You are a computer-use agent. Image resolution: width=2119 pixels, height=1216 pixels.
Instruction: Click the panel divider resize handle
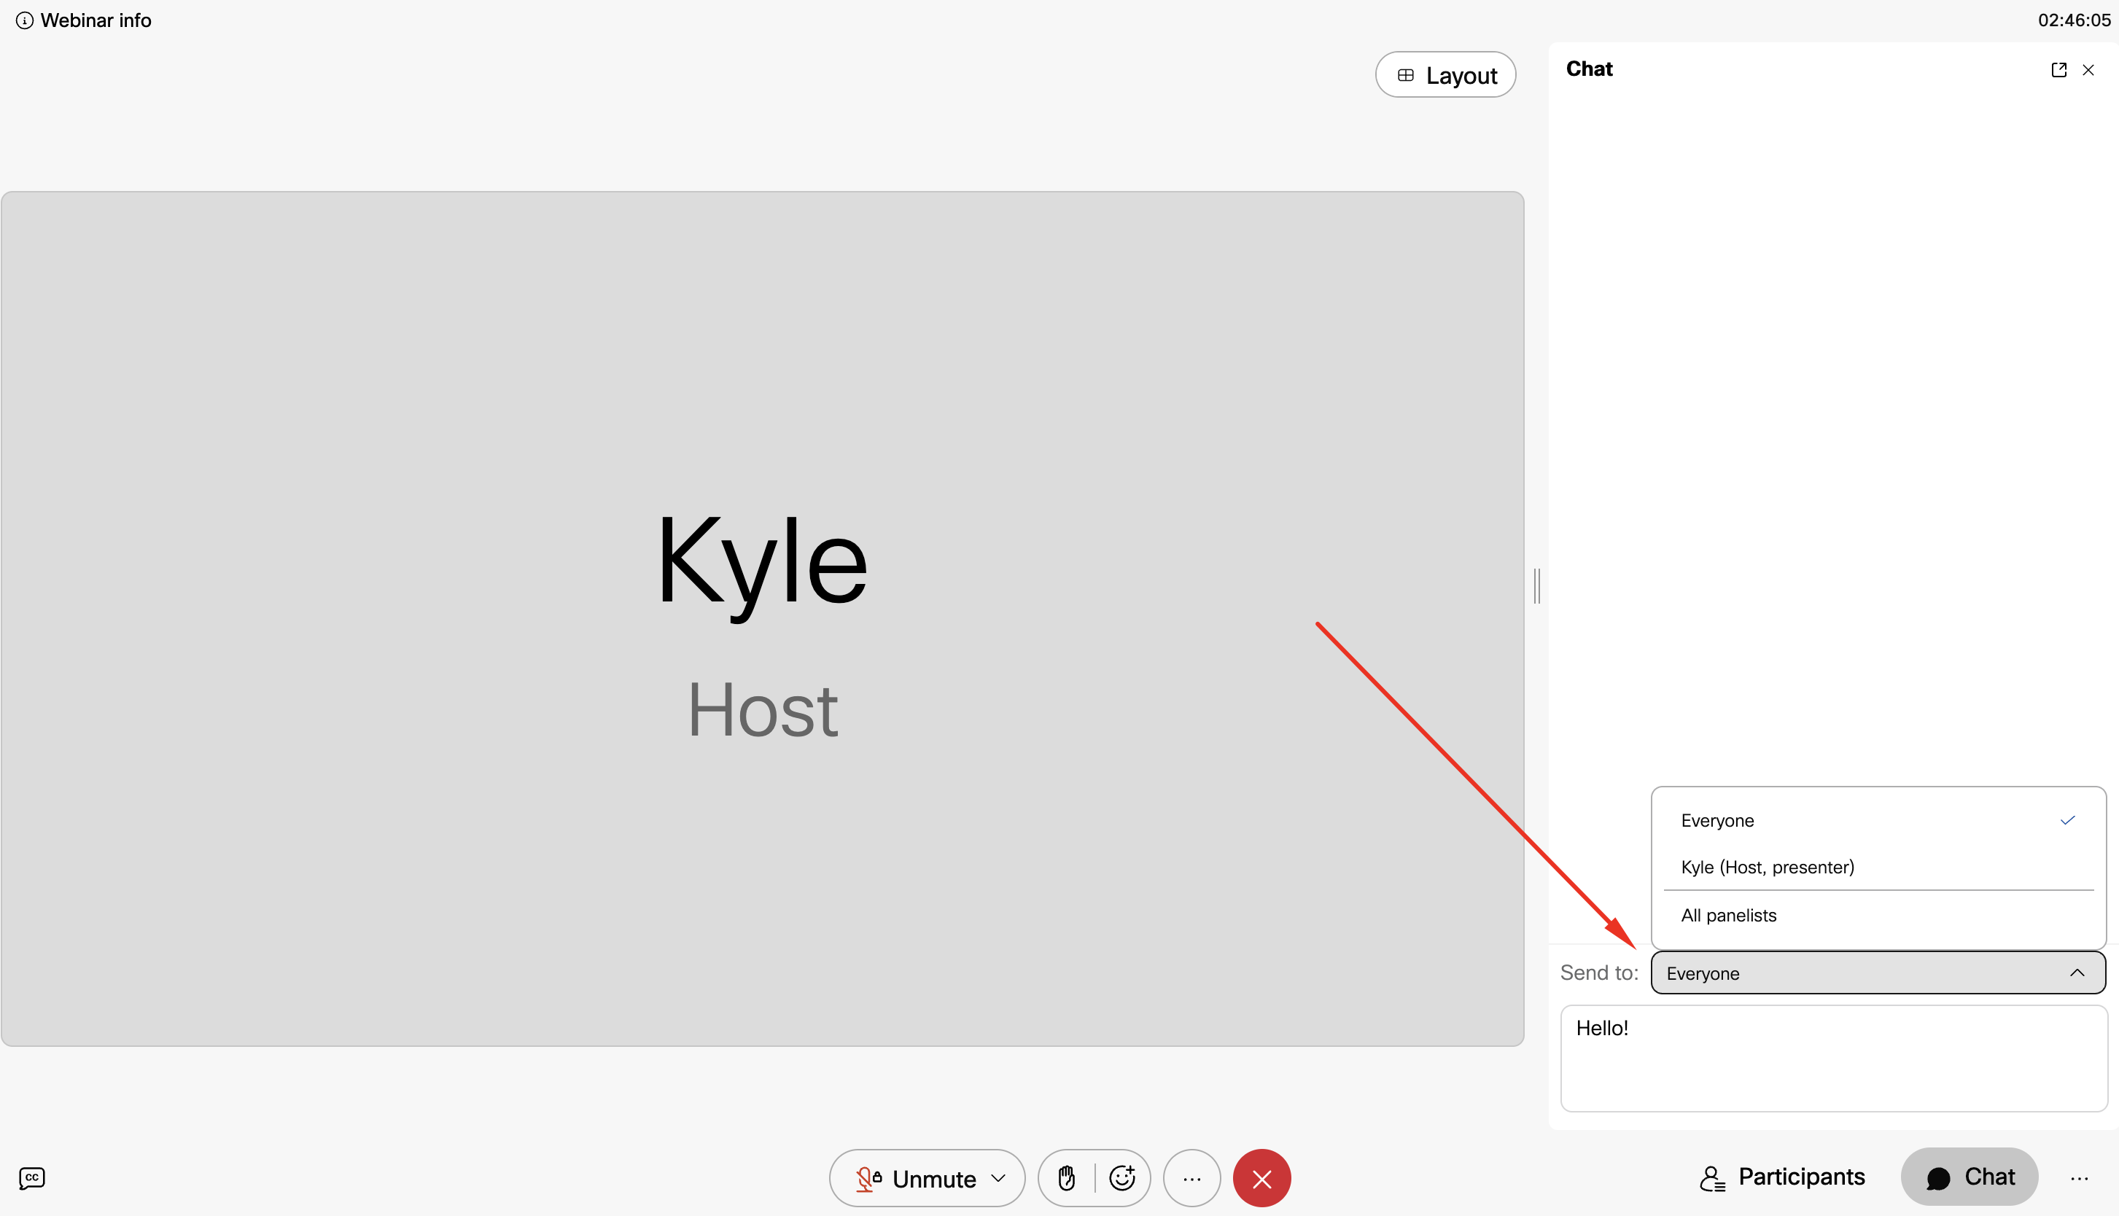[x=1537, y=585]
